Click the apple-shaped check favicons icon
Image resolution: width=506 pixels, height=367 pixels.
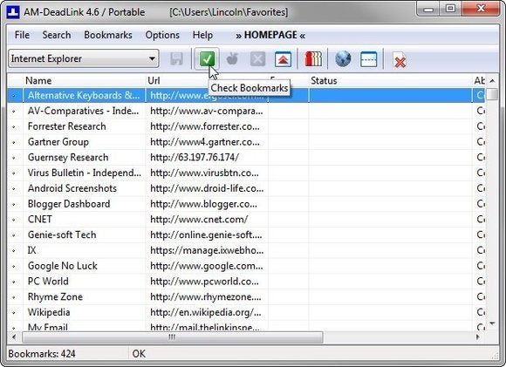pos(232,58)
